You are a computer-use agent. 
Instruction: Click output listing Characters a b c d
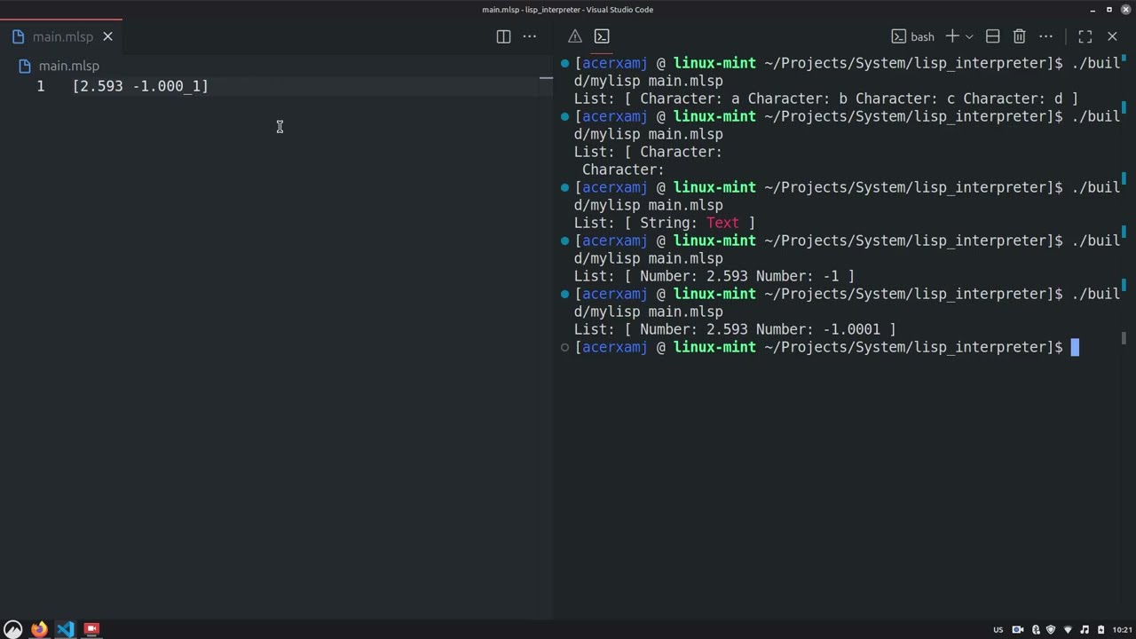825,99
